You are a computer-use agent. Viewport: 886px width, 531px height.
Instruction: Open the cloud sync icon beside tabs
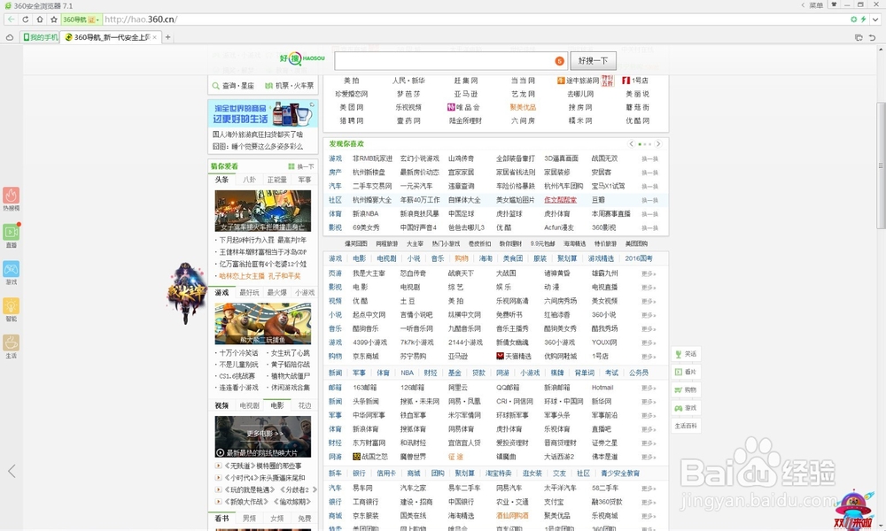[x=10, y=37]
